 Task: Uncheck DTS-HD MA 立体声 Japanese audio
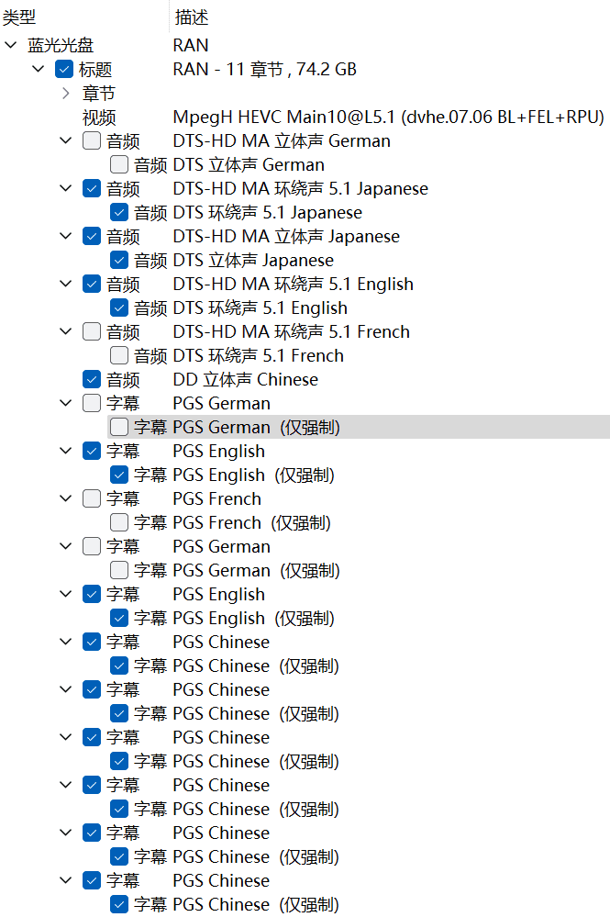(92, 236)
